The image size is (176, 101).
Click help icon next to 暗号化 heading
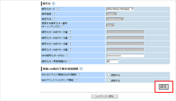[x=54, y=4]
